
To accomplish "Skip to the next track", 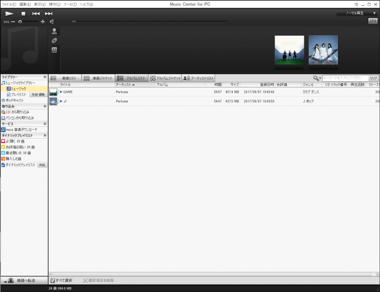I will (x=48, y=14).
